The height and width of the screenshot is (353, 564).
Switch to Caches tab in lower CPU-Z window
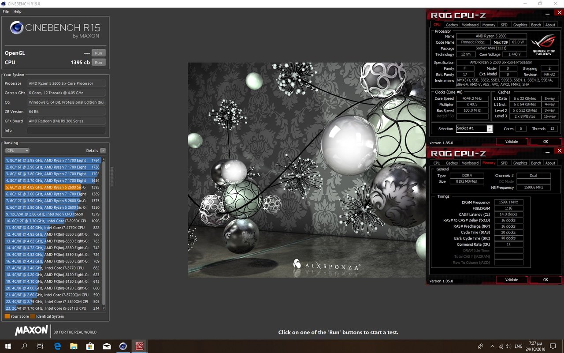(x=452, y=163)
